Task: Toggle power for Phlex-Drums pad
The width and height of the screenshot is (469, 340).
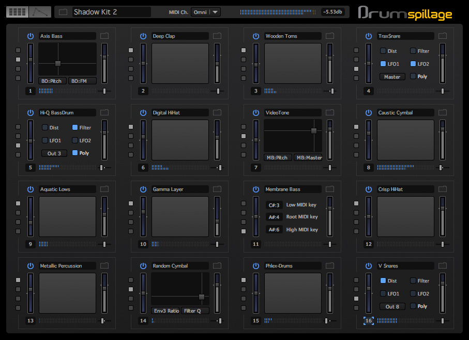Action: [256, 266]
